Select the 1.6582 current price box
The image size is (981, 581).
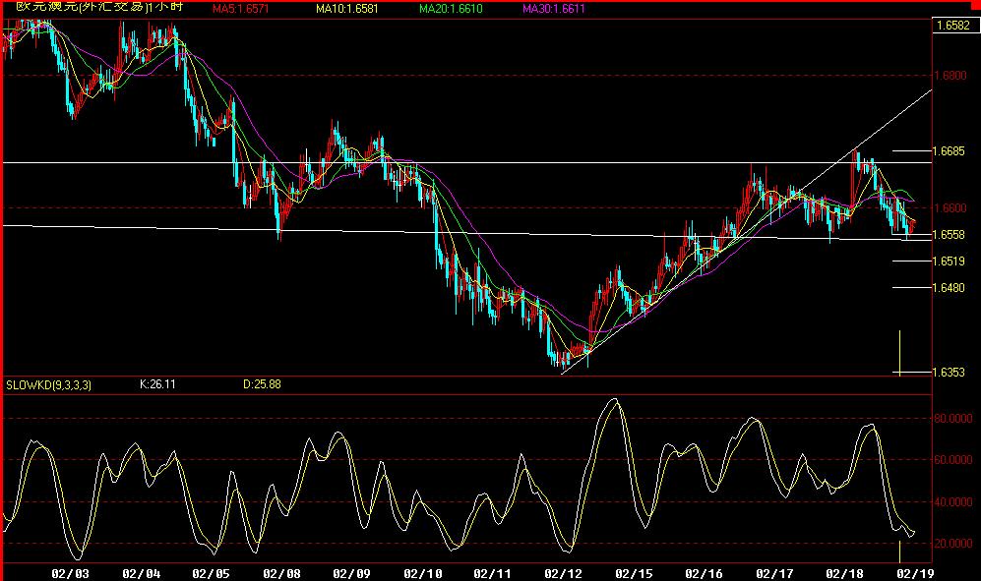click(x=953, y=27)
